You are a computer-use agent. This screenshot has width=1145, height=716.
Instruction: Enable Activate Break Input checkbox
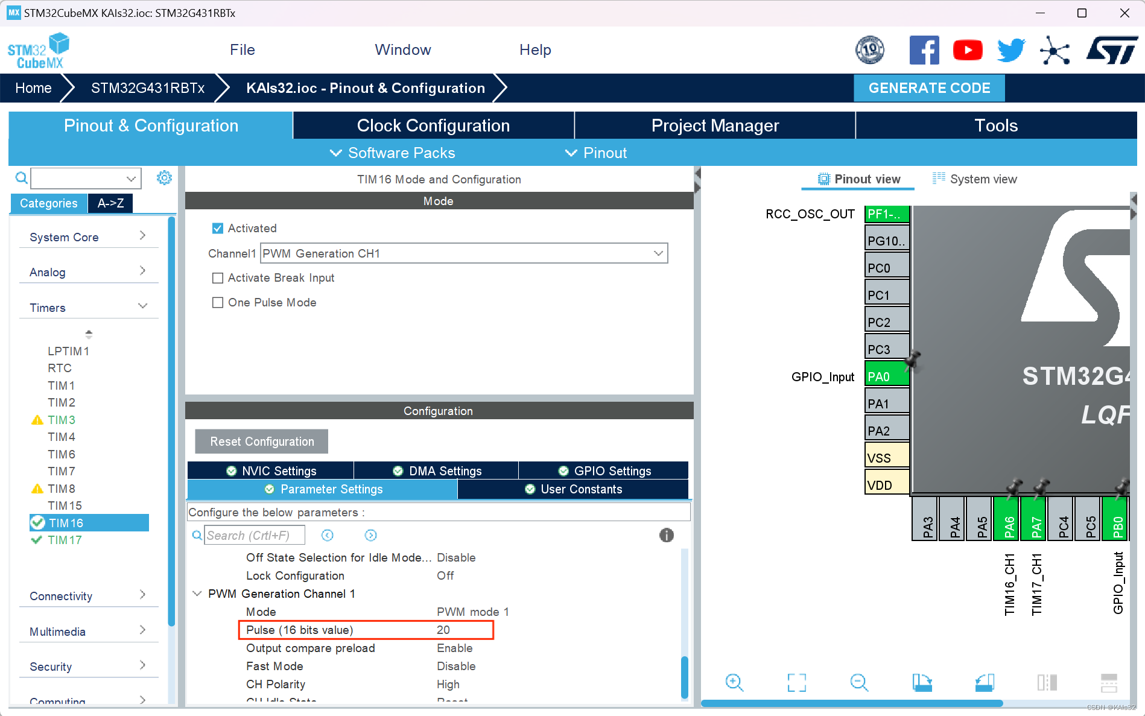pyautogui.click(x=218, y=277)
